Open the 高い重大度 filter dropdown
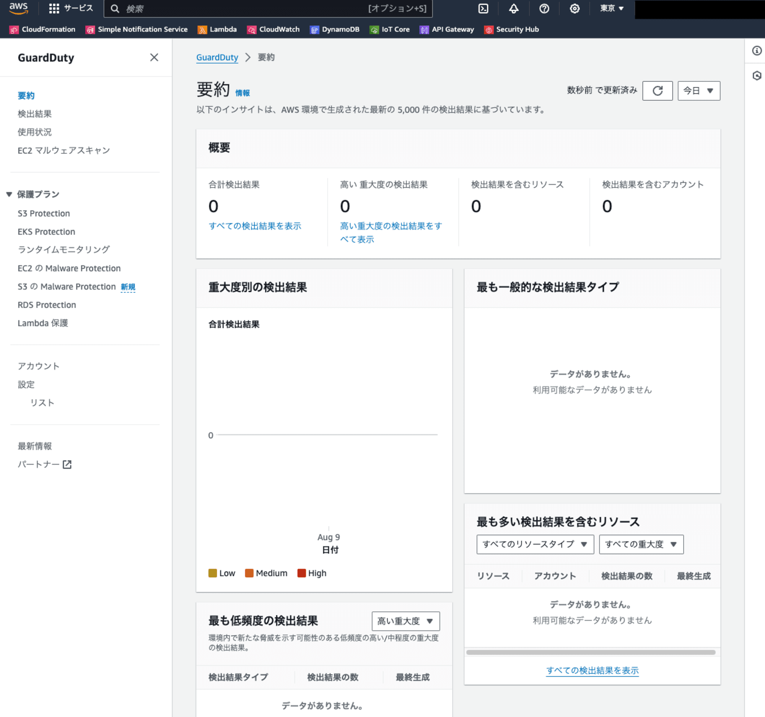 (x=405, y=621)
